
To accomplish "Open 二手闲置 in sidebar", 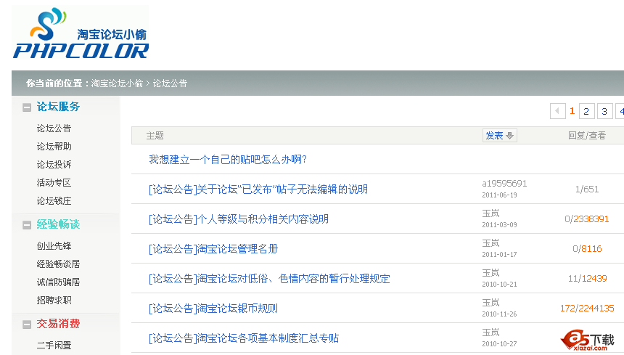I will 54,345.
